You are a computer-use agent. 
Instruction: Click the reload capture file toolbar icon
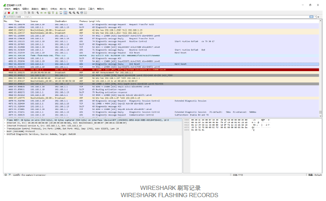click(x=33, y=13)
